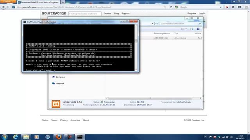This screenshot has width=250, height=140.
Task: Open view options dropdown arrow in Explorer
Action: 186,29
